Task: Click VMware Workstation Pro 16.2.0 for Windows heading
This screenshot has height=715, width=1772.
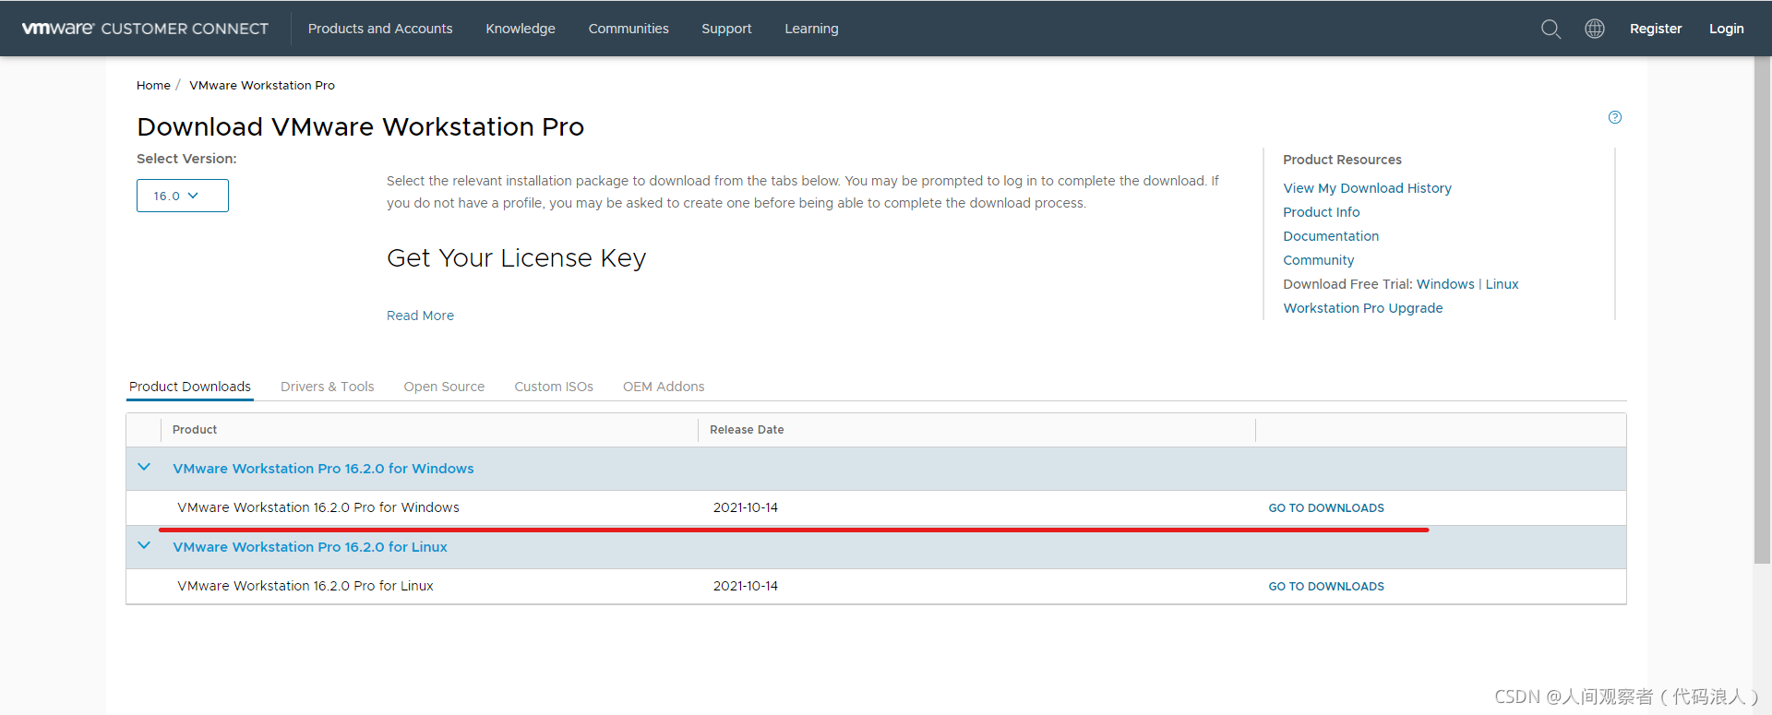Action: tap(323, 469)
